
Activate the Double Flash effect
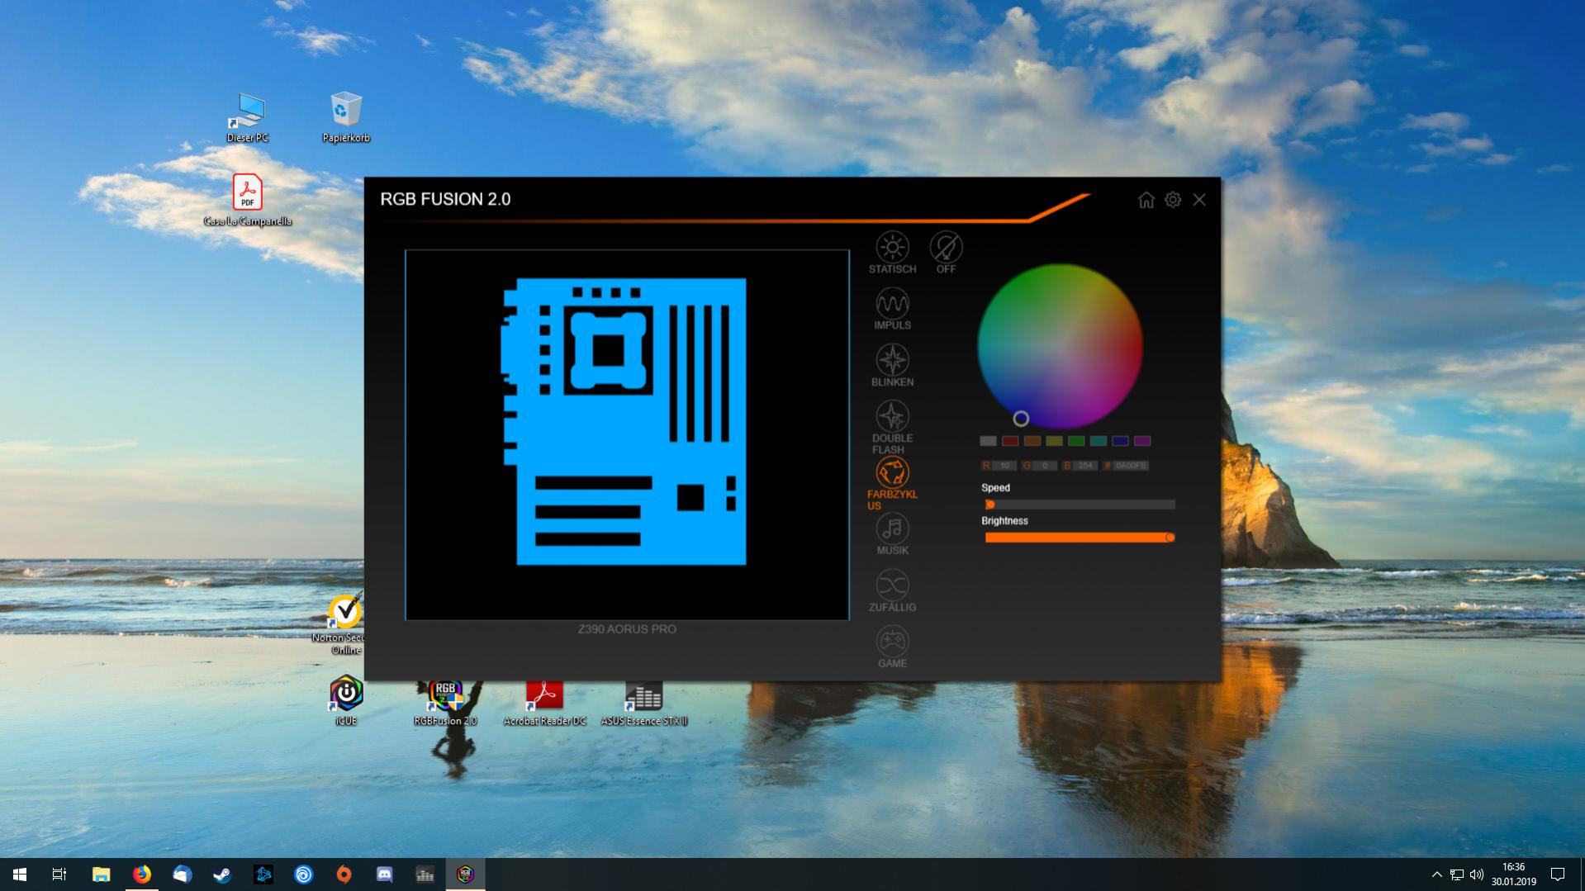(892, 427)
